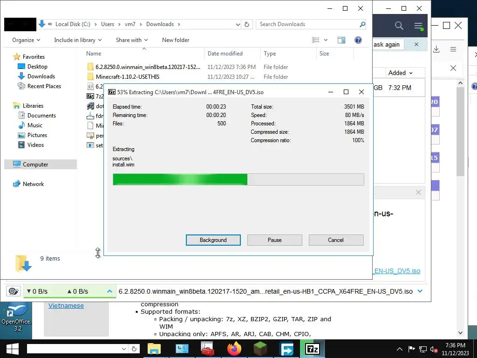
Task: Open the toolbox app on the taskbar
Action: click(x=207, y=349)
